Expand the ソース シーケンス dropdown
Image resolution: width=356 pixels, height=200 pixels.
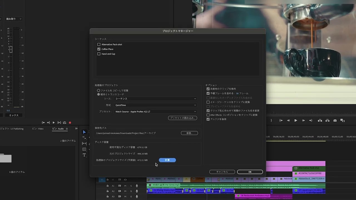[x=155, y=99]
